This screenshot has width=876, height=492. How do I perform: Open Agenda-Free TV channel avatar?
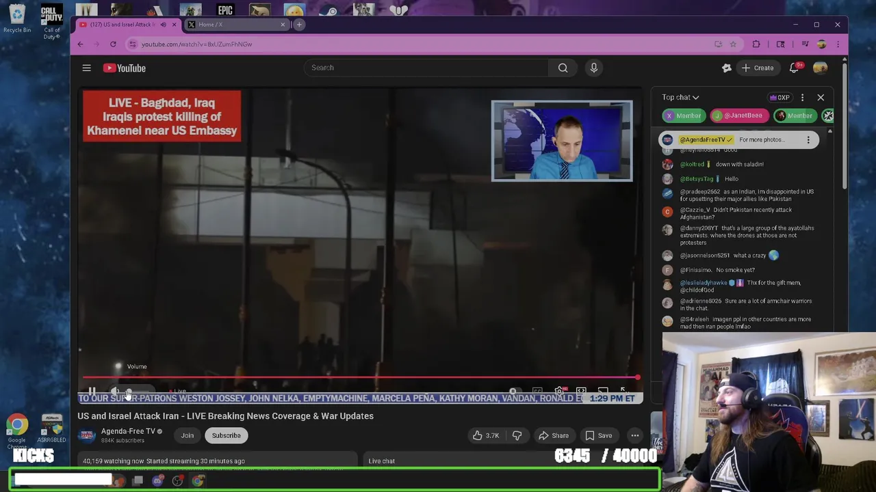pyautogui.click(x=86, y=435)
